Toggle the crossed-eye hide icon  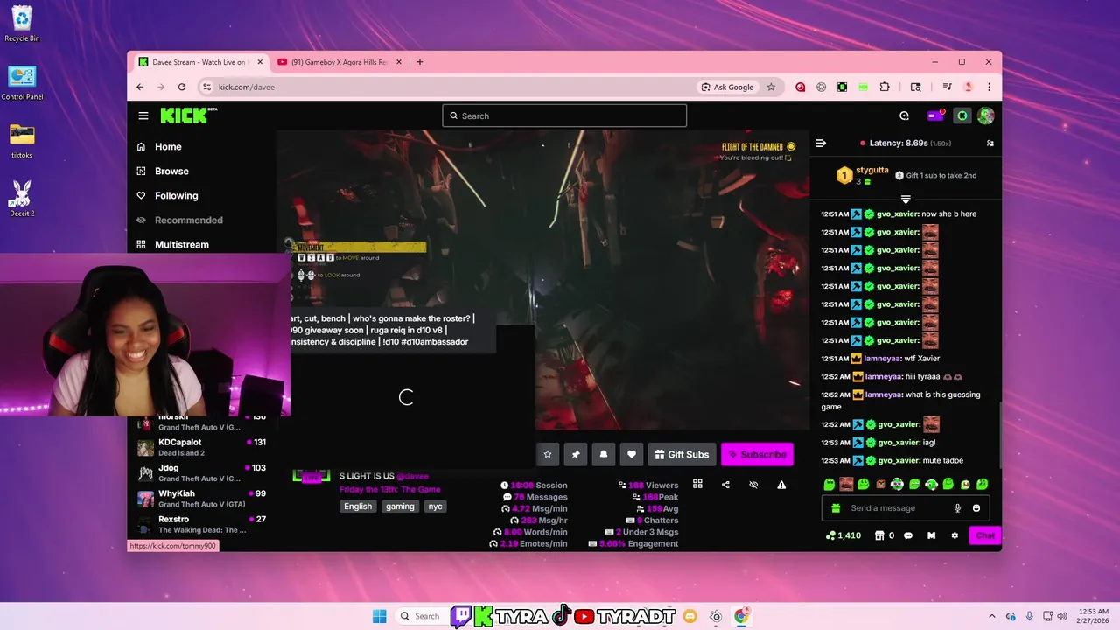click(753, 484)
